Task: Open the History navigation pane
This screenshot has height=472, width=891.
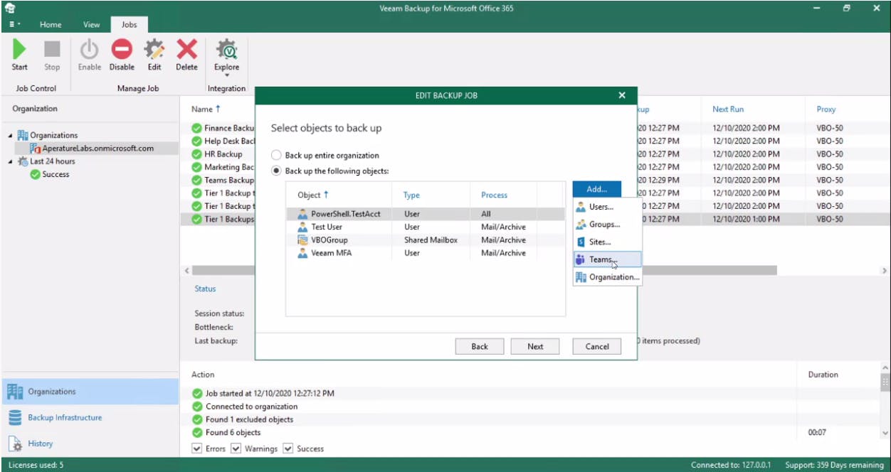Action: pos(90,444)
